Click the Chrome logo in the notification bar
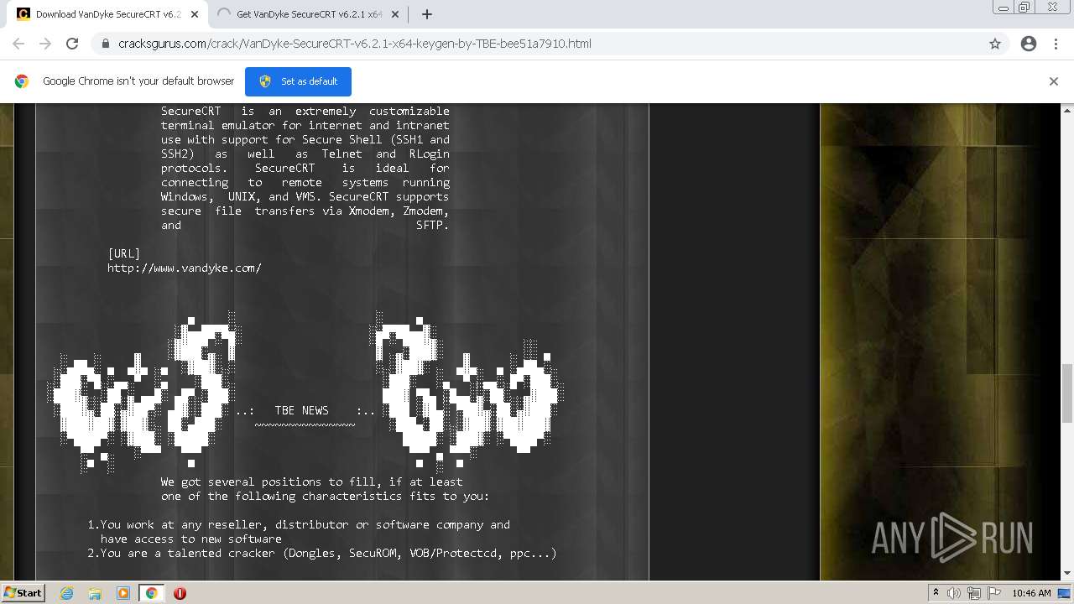Screen dimensions: 1074x604 click(x=22, y=81)
